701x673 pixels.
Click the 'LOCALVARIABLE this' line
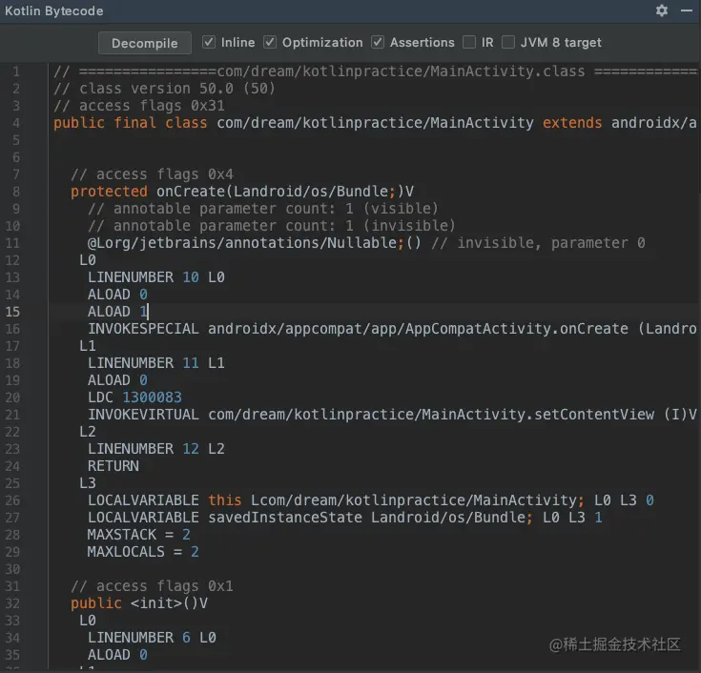(x=371, y=500)
